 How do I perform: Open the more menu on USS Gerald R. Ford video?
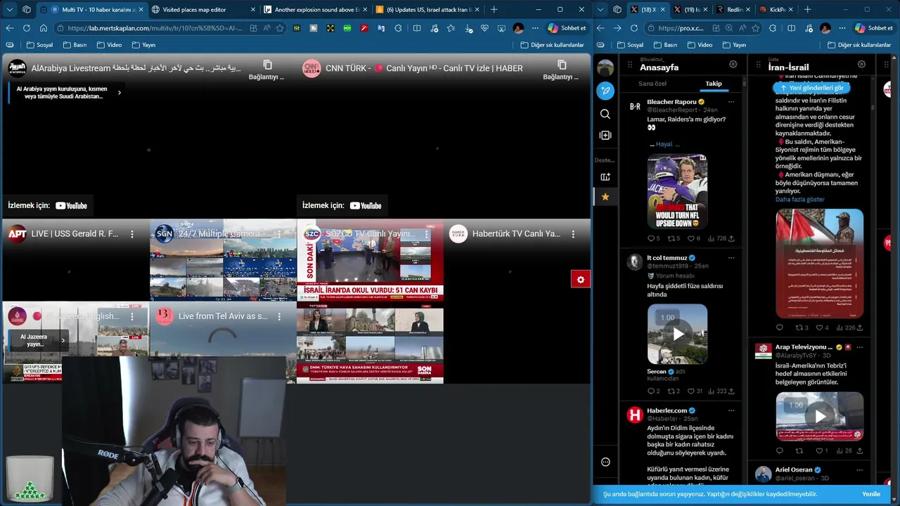tap(132, 234)
